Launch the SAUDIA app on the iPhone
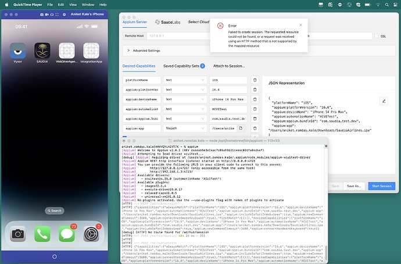 pos(42,51)
